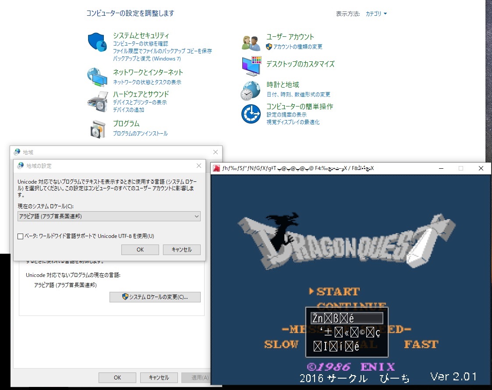Select SLOW message speed option
The width and height of the screenshot is (492, 390).
[x=281, y=344]
